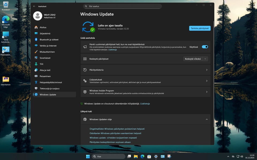Open File Explorer from the taskbar
Image resolution: width=257 pixels, height=160 pixels.
pyautogui.click(x=136, y=157)
